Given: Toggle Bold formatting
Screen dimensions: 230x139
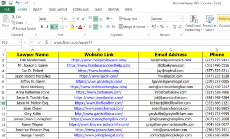Looking at the screenshot, I should pos(42,27).
